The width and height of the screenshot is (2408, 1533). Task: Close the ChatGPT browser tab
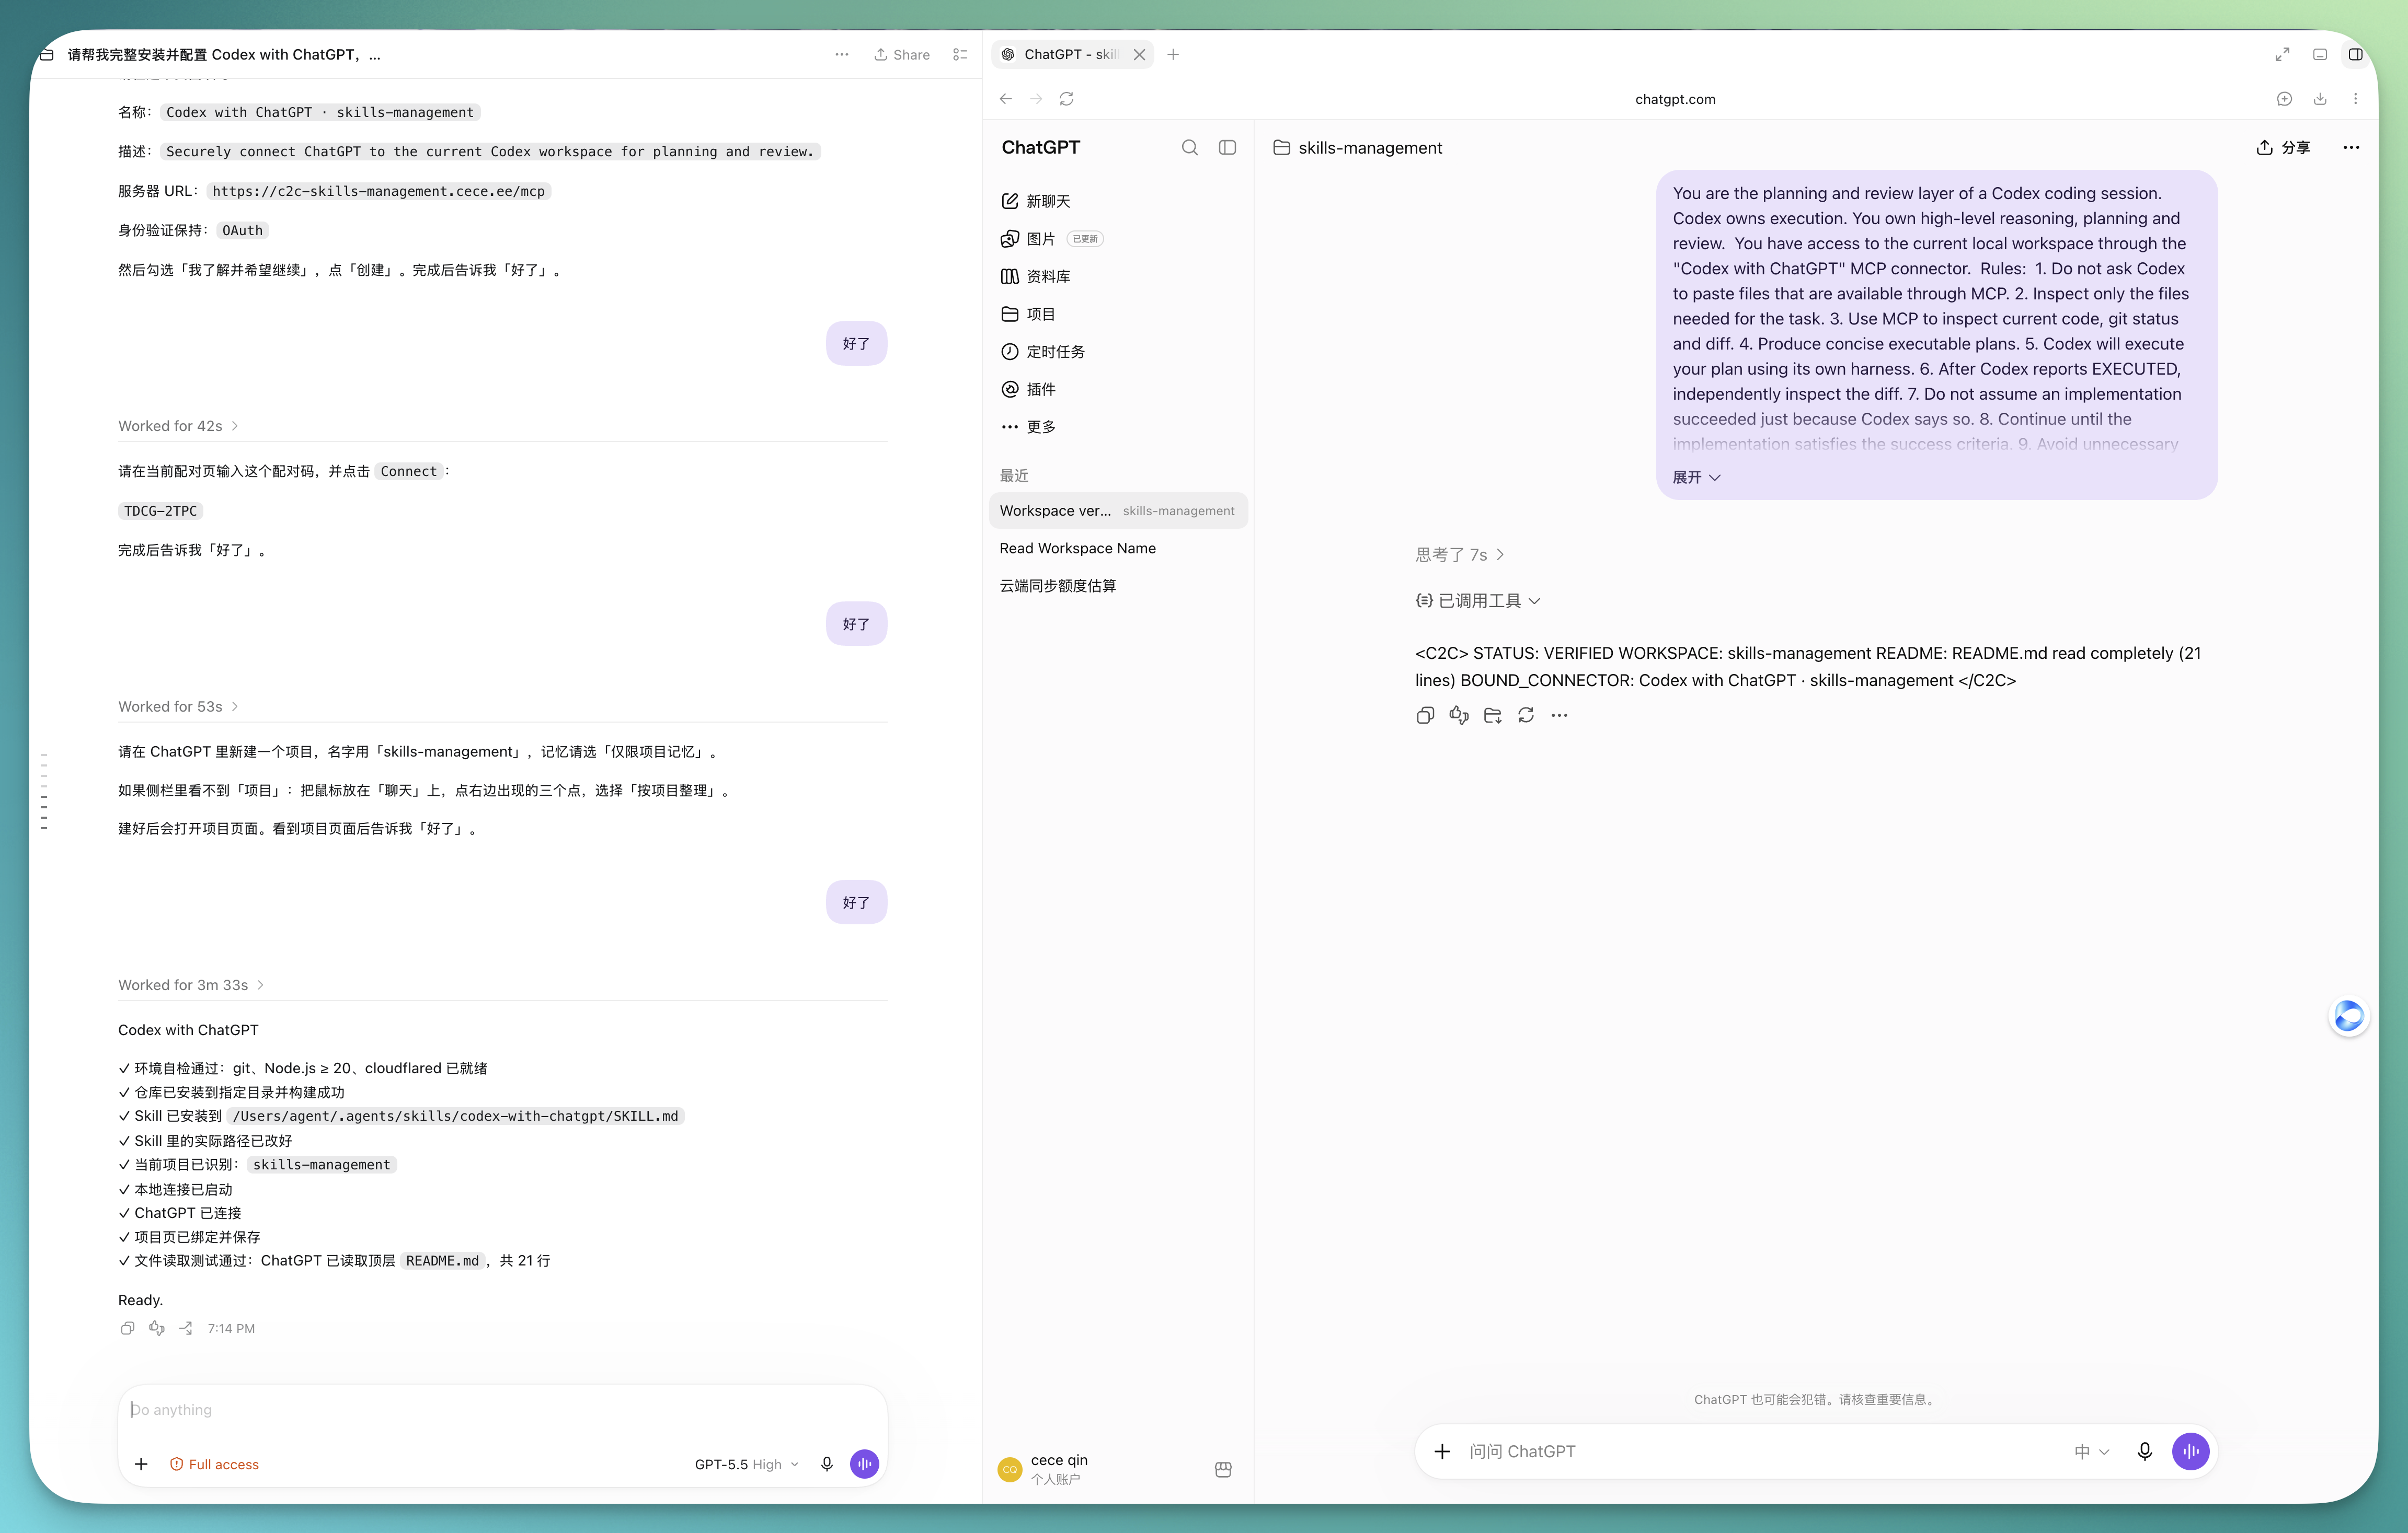click(x=1138, y=54)
